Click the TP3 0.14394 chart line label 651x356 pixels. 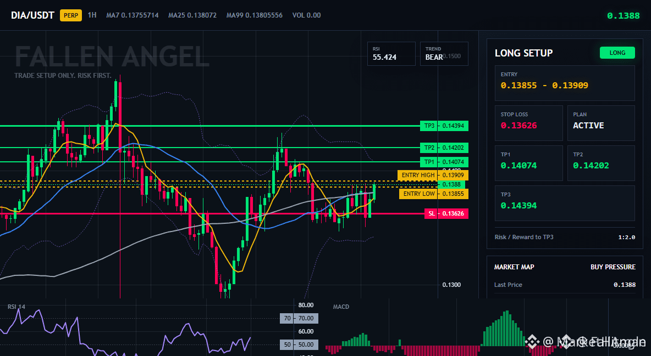coord(444,126)
